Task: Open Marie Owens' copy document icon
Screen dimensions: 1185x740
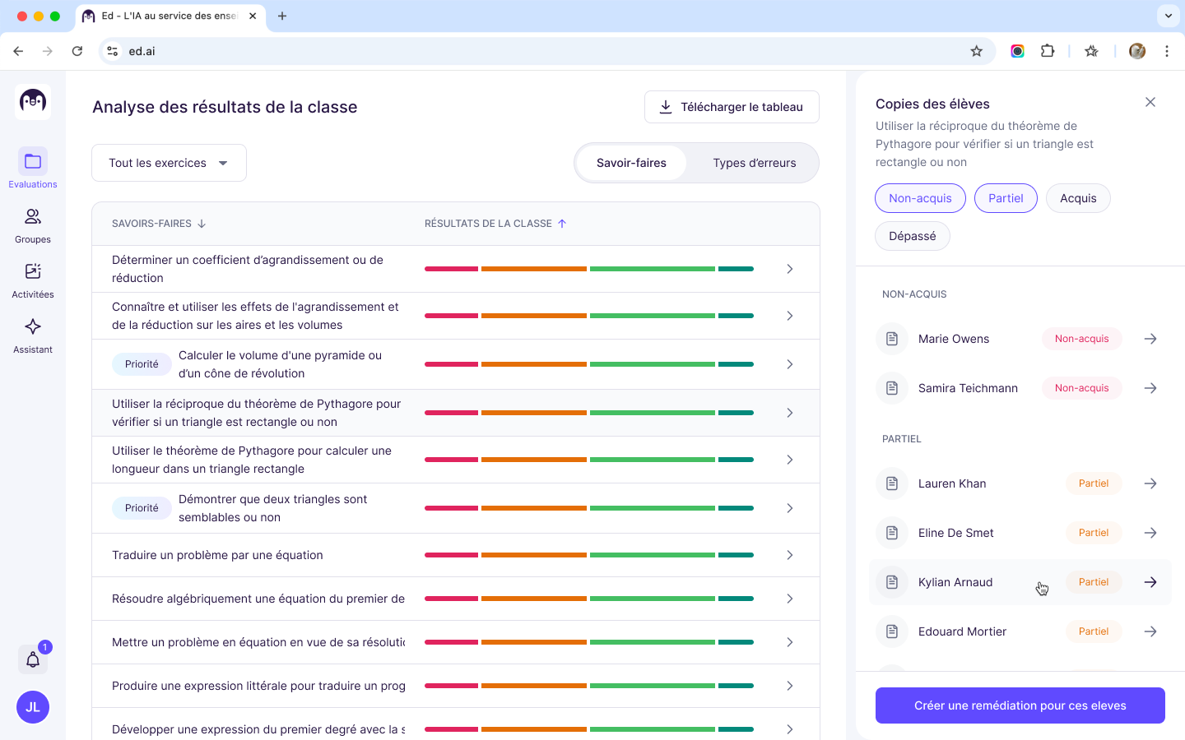Action: 892,339
